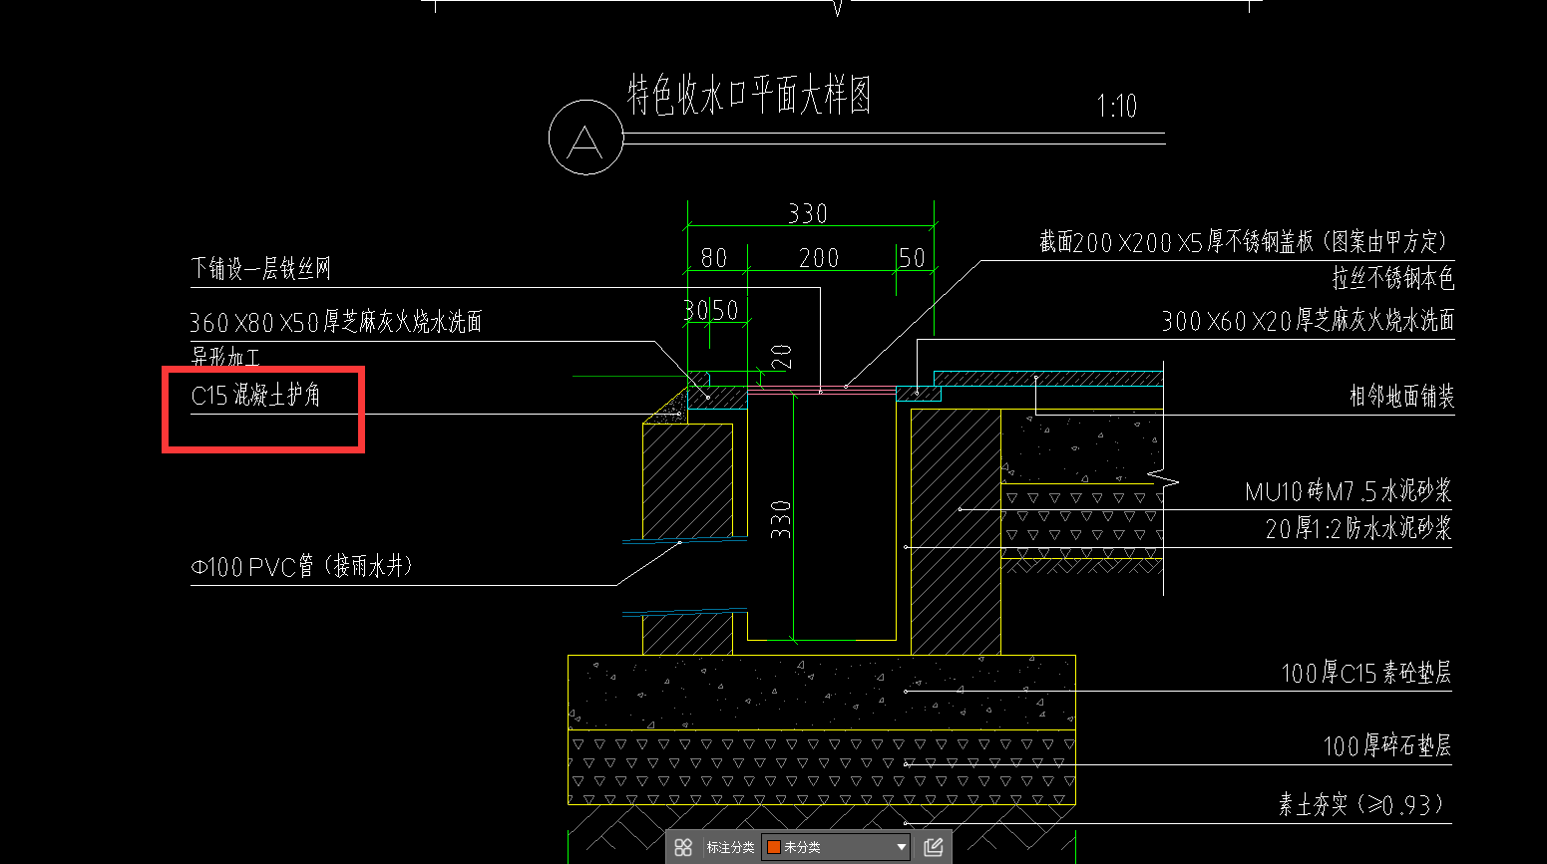Click the 标注分类 label in toolbar
The width and height of the screenshot is (1547, 864).
(x=730, y=847)
